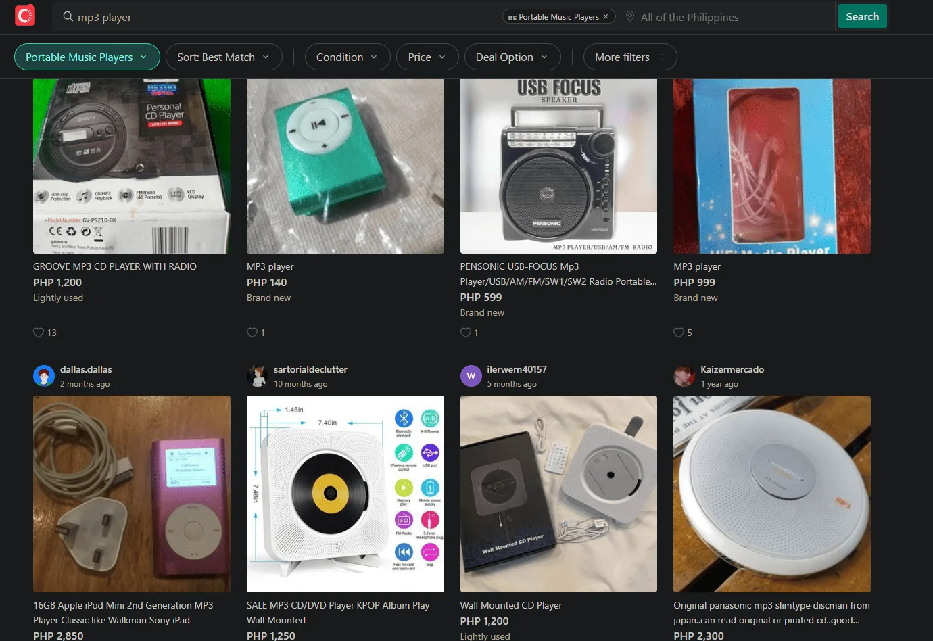Open GROOVE MP3 CD PLAYER WITH RADIO title
Screen dimensions: 933x641
tap(115, 266)
